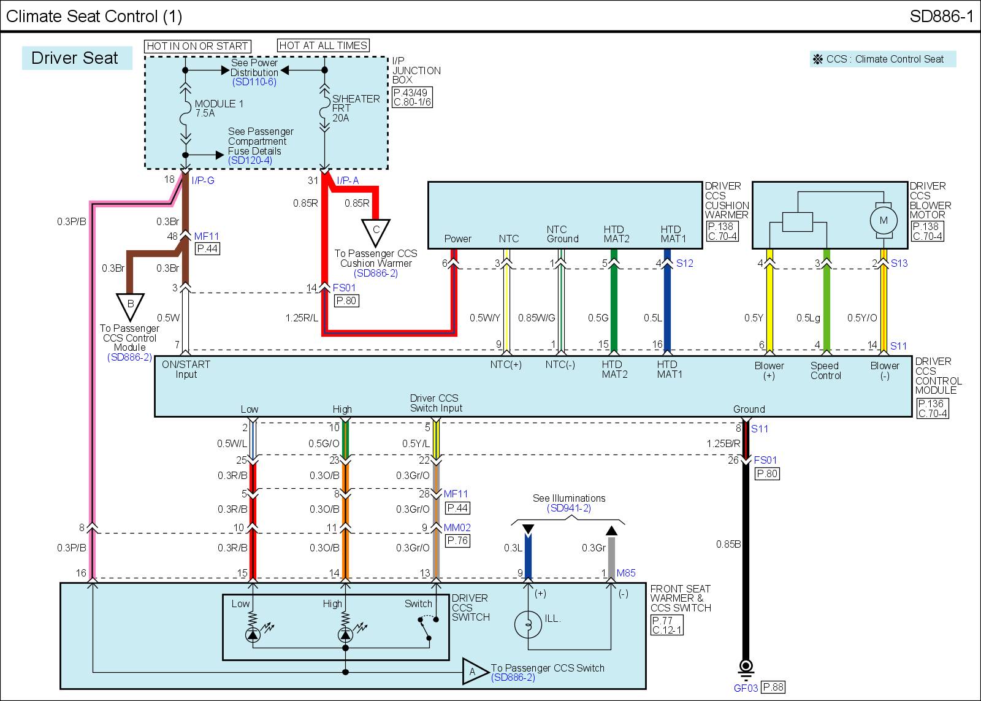
Task: Open SD886-2 under Passenger CCS Cushion Warmer
Action: click(376, 273)
